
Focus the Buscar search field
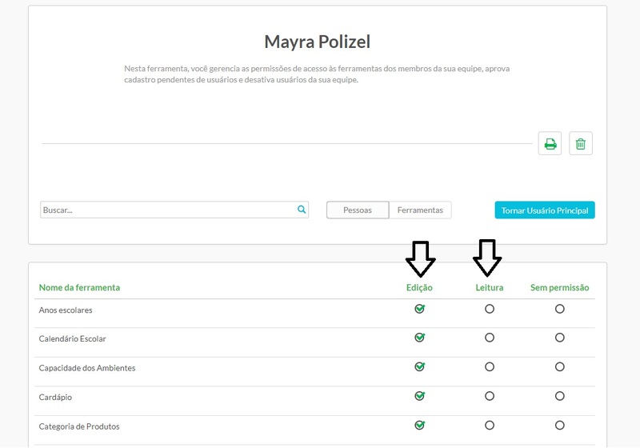click(x=168, y=210)
